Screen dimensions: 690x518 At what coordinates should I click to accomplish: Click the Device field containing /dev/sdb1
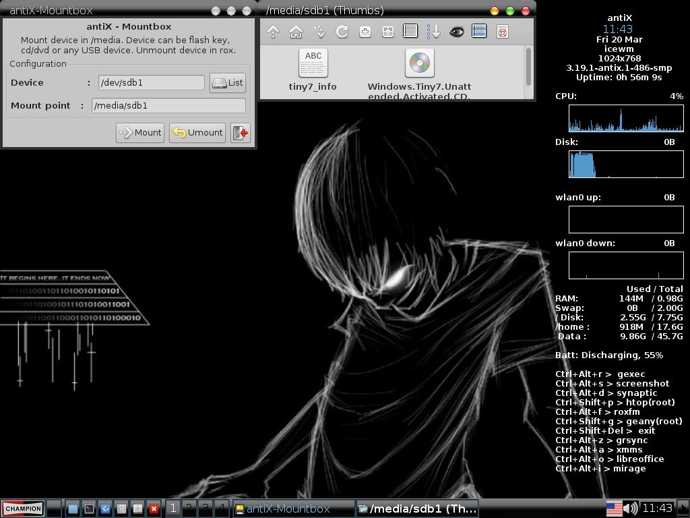click(151, 82)
